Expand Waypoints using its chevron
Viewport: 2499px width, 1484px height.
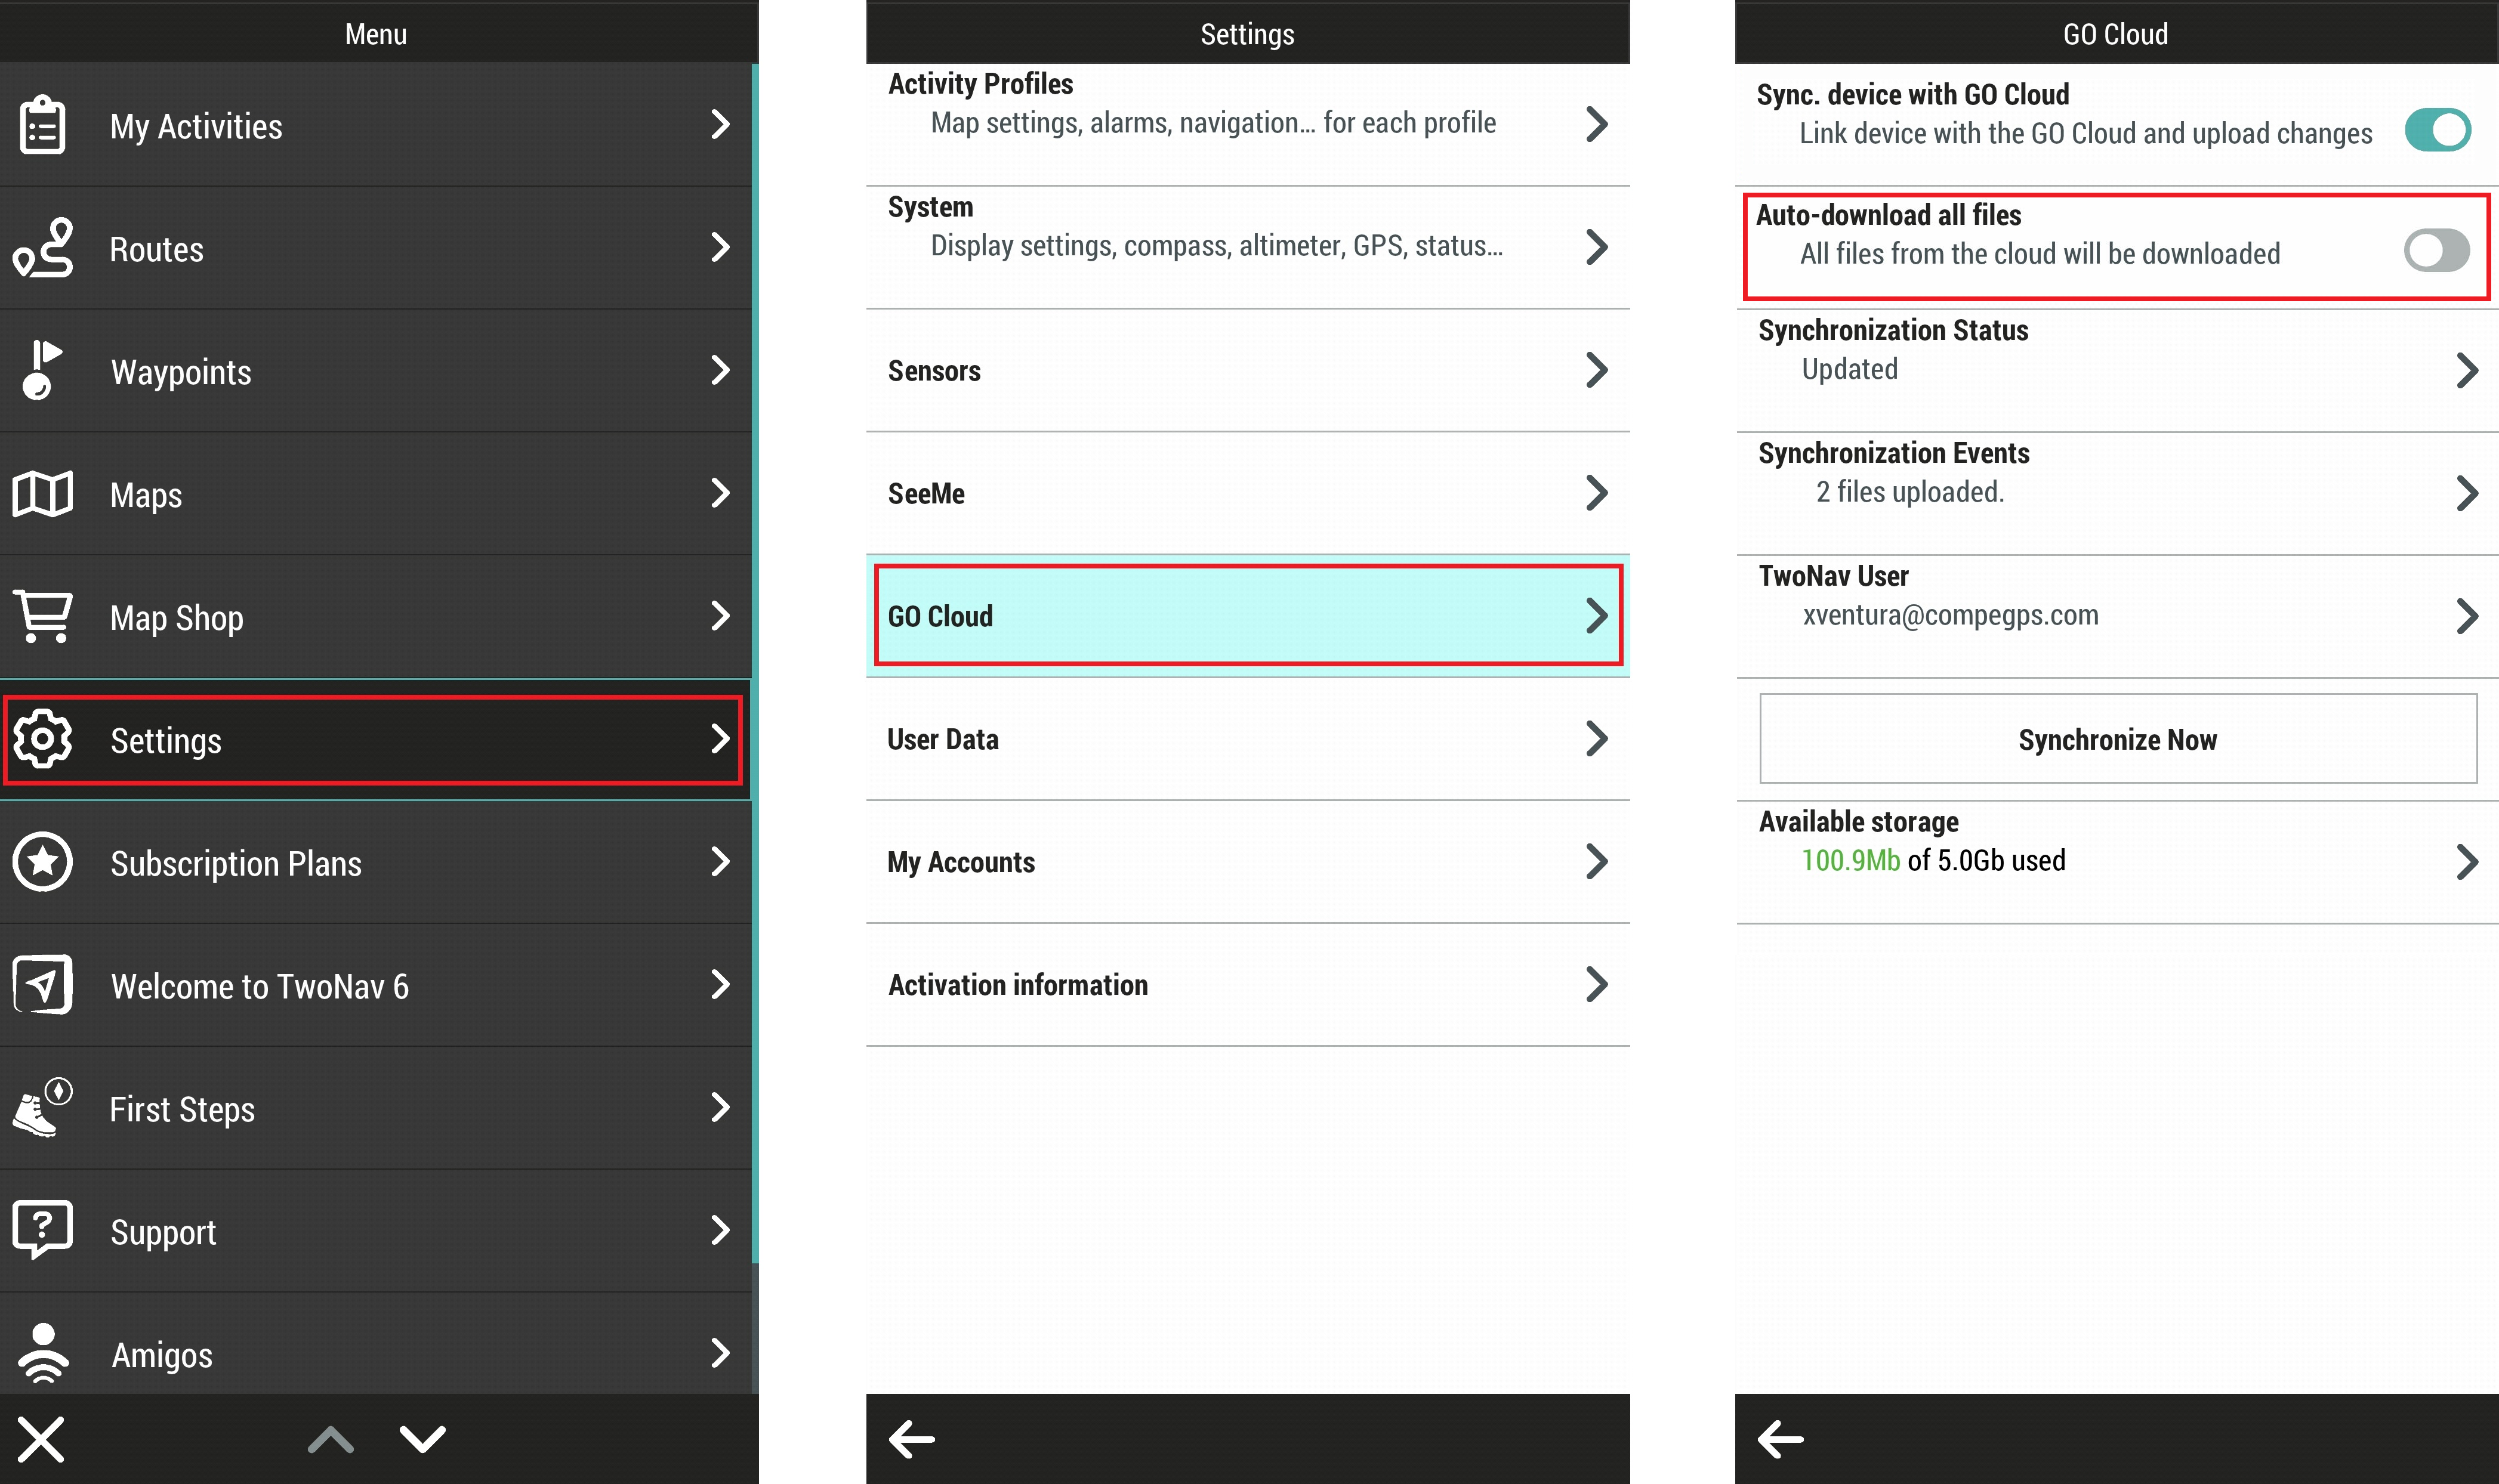(719, 370)
